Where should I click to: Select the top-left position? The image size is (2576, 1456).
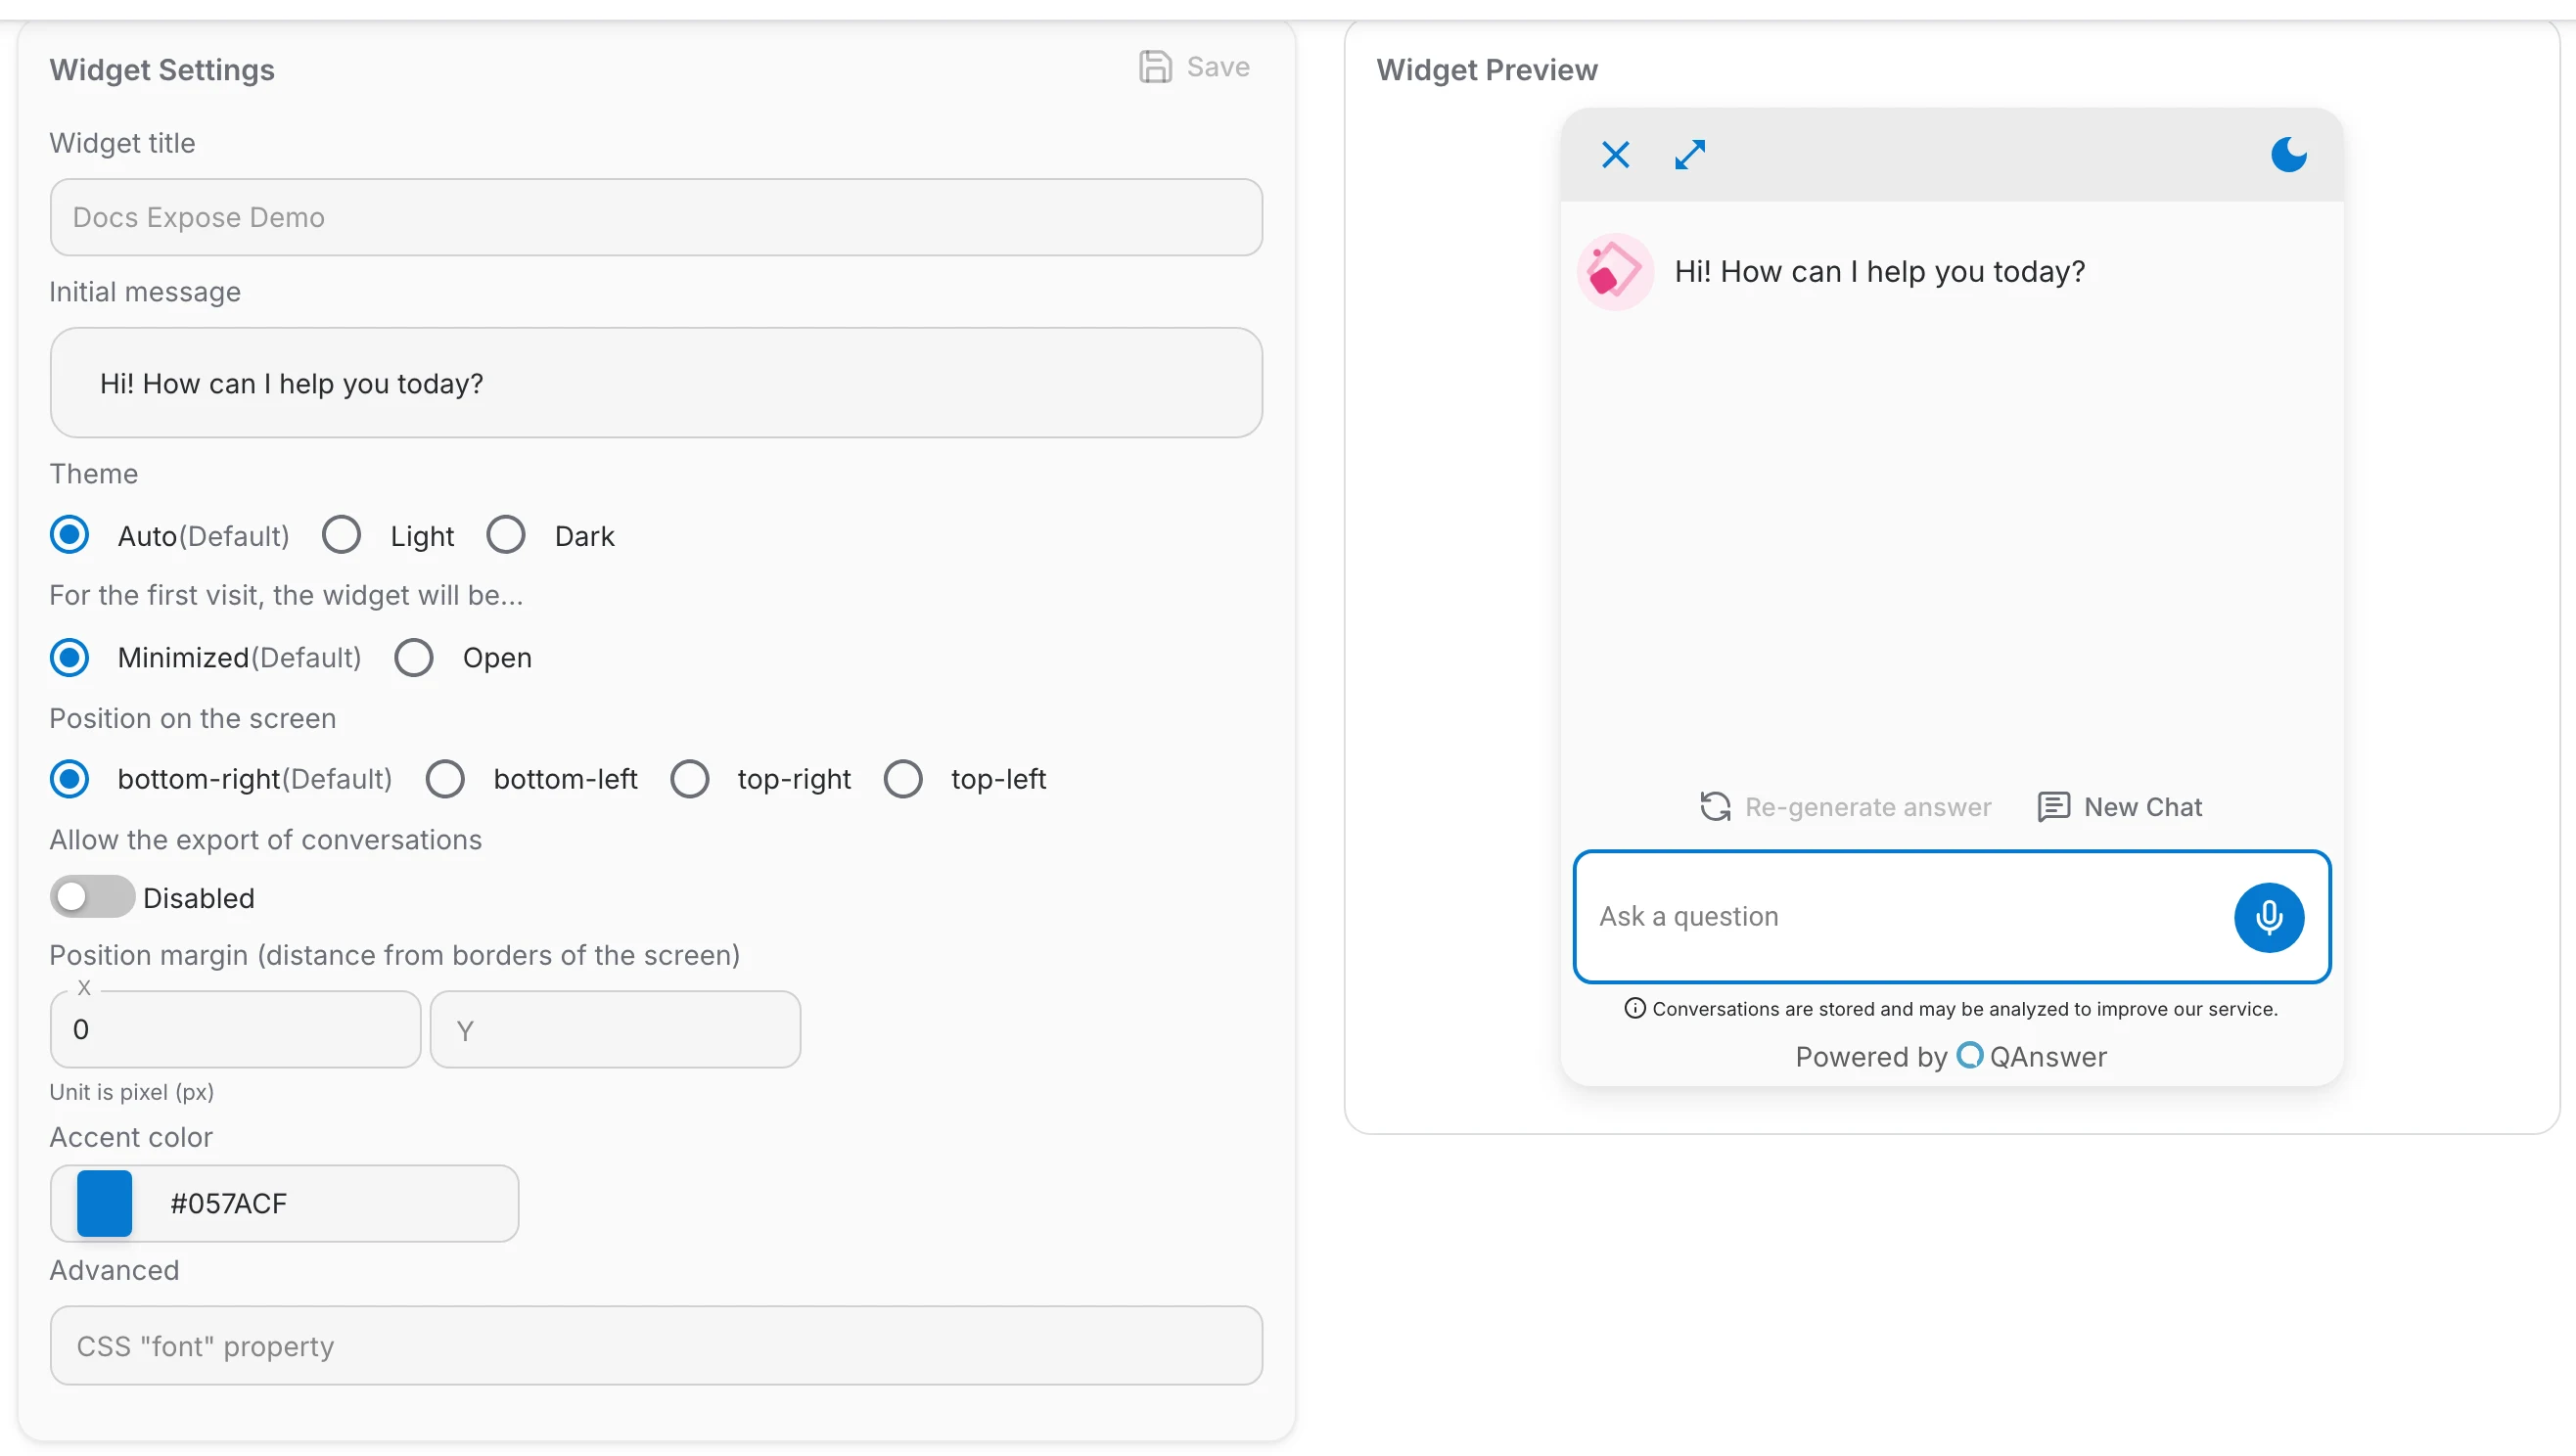[x=902, y=779]
